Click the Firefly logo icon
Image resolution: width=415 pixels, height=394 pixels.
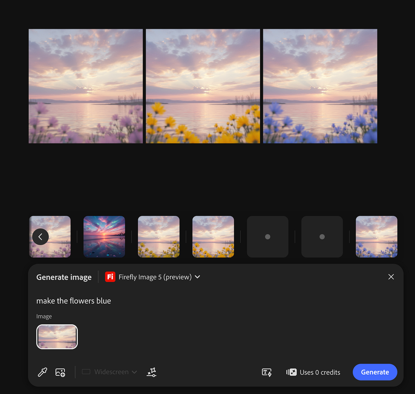pos(110,277)
